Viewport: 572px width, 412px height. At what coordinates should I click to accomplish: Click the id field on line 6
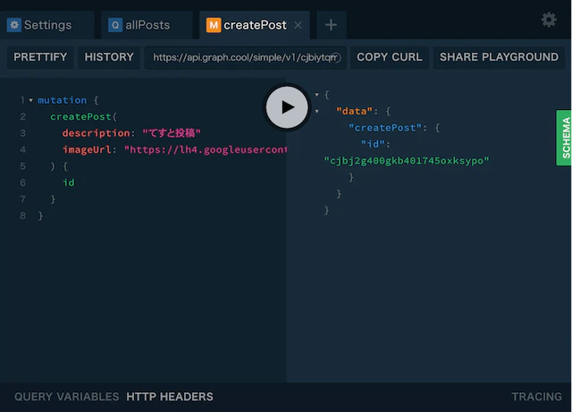point(69,182)
